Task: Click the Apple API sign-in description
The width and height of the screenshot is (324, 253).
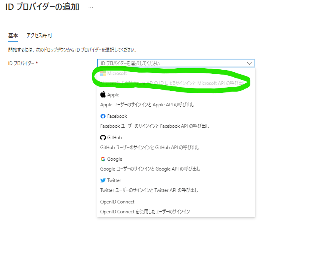Action: pyautogui.click(x=147, y=105)
